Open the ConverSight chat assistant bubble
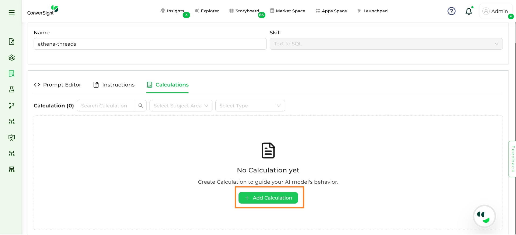The width and height of the screenshot is (516, 235). 484,216
